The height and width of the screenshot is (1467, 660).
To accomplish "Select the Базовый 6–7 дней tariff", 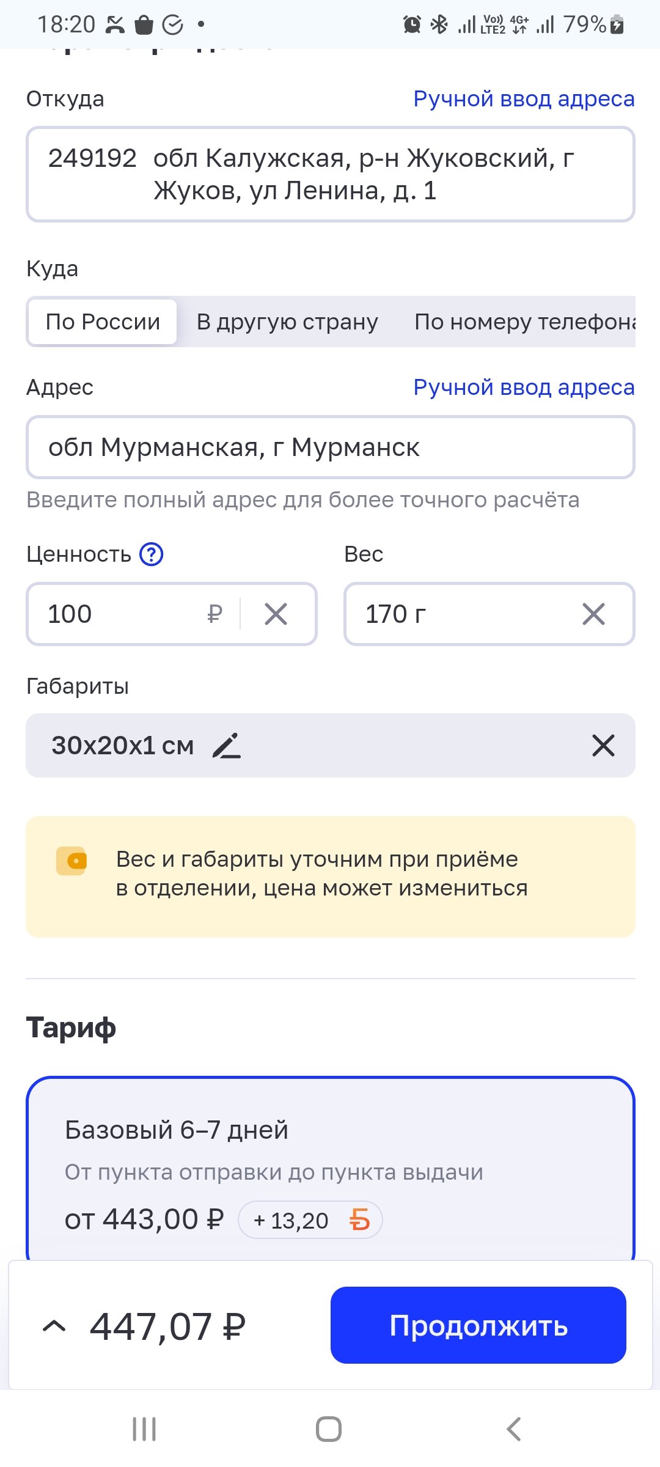I will pyautogui.click(x=330, y=1161).
